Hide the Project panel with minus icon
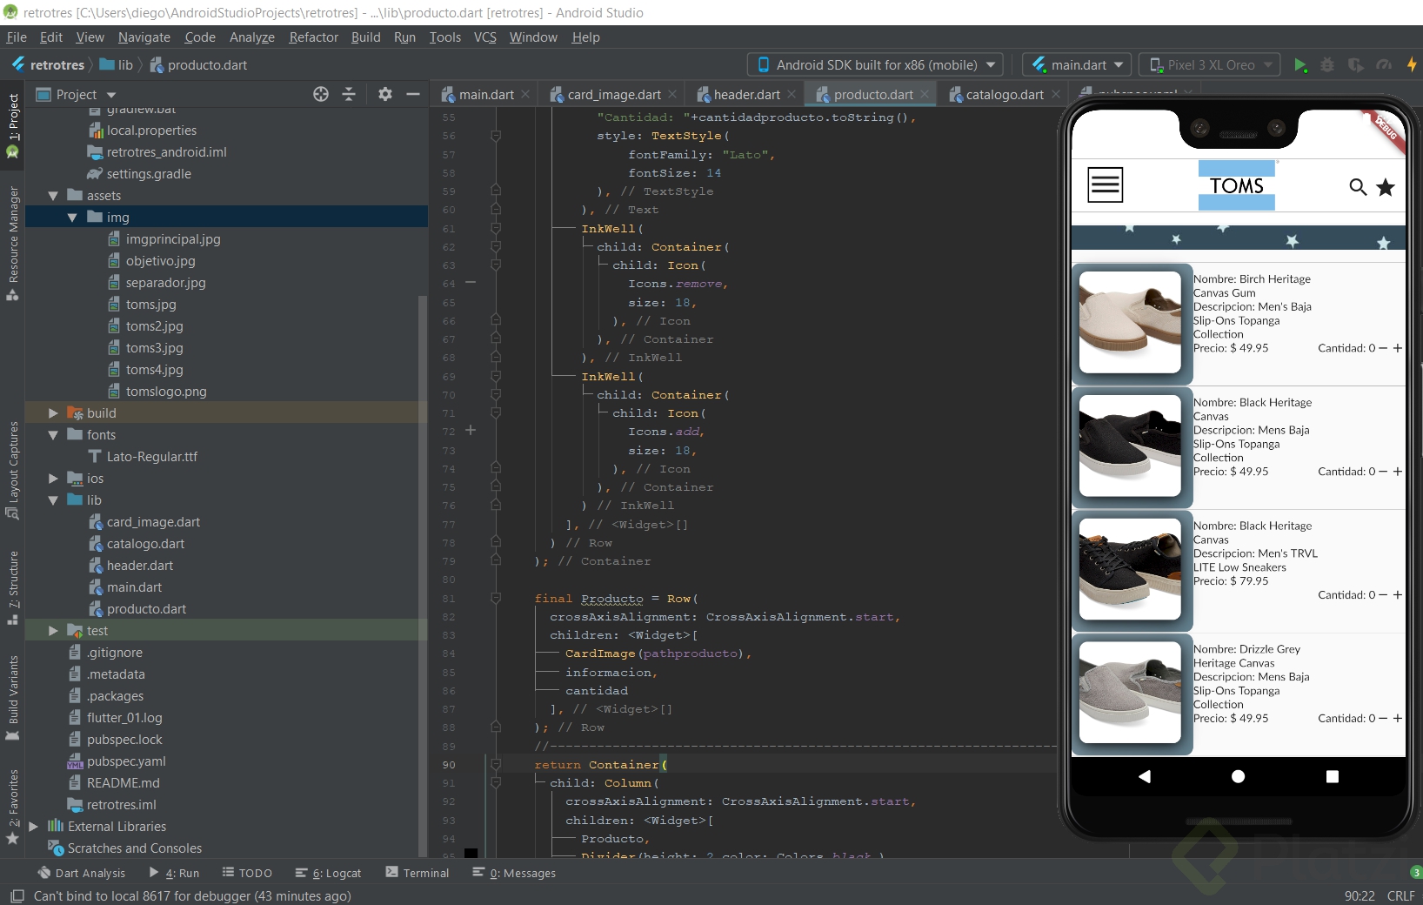 [413, 94]
